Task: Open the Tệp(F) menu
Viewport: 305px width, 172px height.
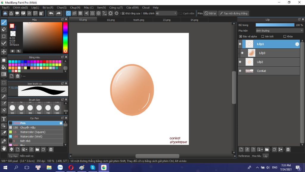Action: point(6,7)
